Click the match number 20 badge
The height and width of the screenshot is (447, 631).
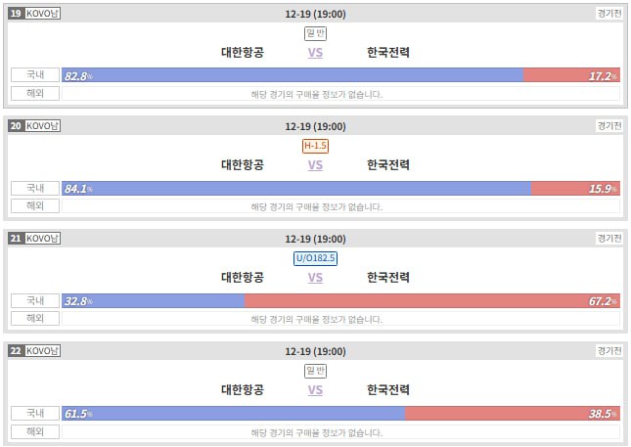coord(16,126)
